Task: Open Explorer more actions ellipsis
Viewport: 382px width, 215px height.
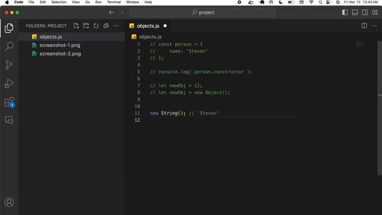Action: [116, 26]
